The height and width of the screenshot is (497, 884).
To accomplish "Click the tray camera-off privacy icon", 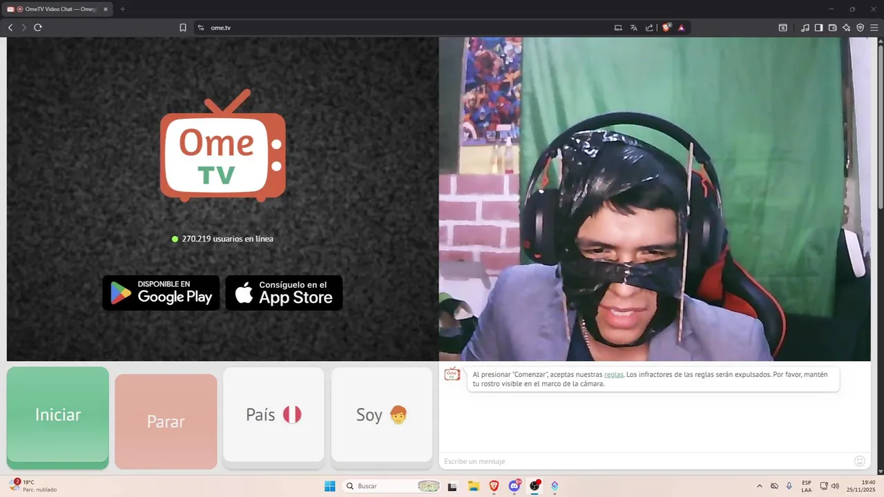I will pos(774,486).
